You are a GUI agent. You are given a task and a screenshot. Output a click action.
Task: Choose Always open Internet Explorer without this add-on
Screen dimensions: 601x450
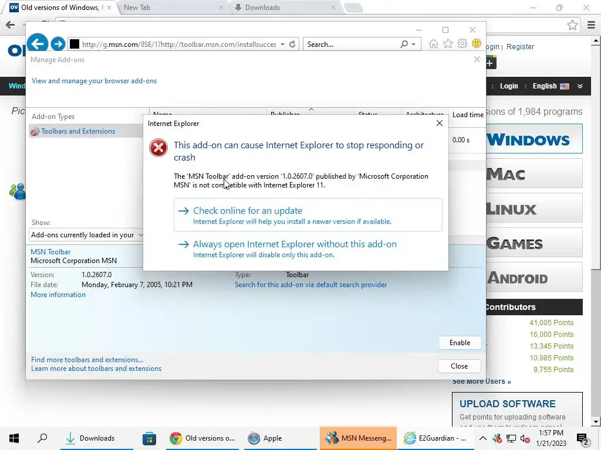[x=308, y=248]
